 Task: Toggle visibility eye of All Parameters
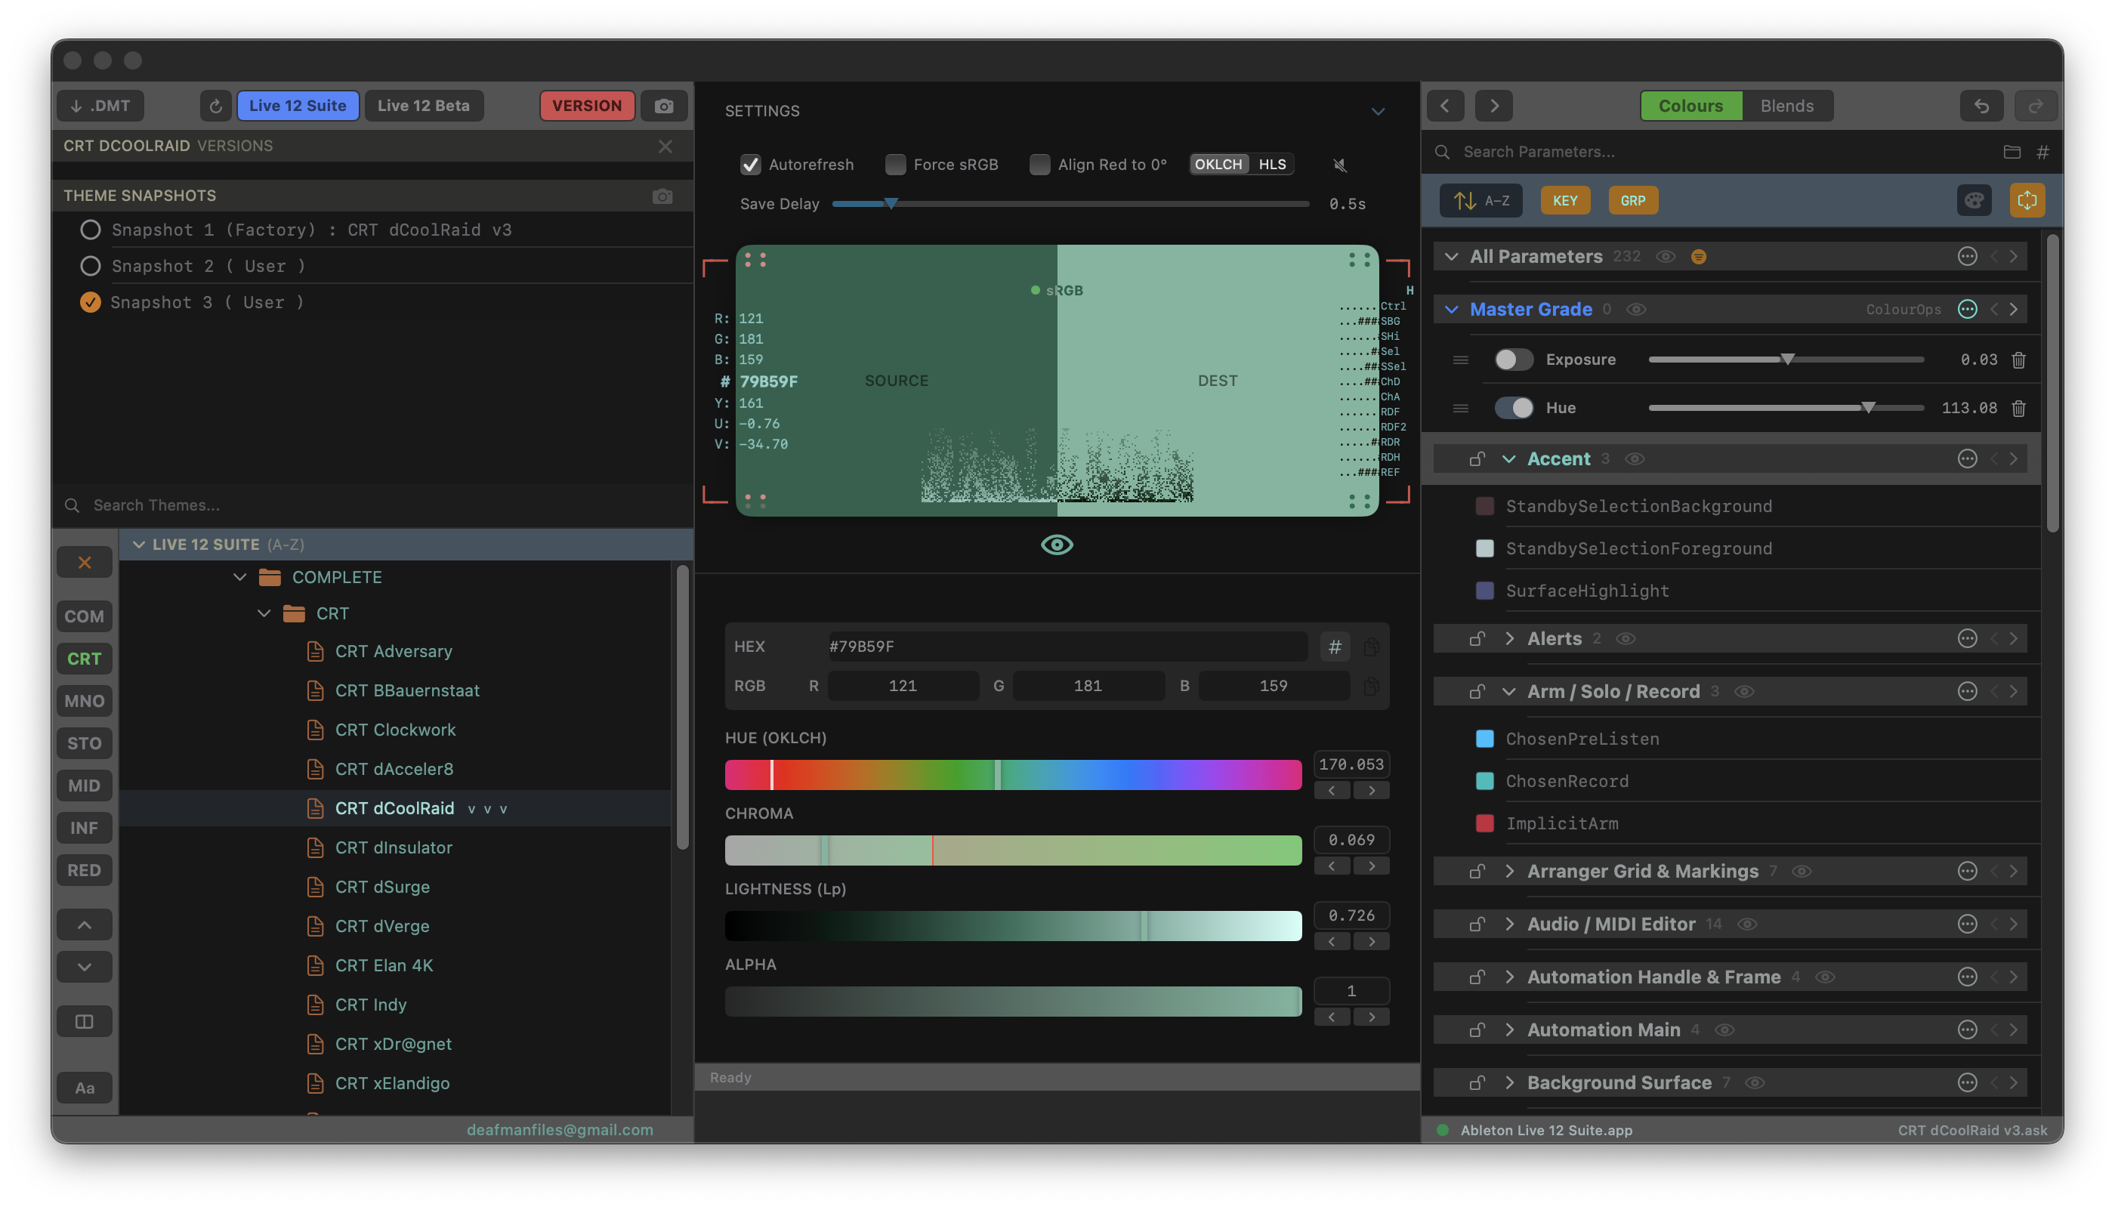point(1665,257)
